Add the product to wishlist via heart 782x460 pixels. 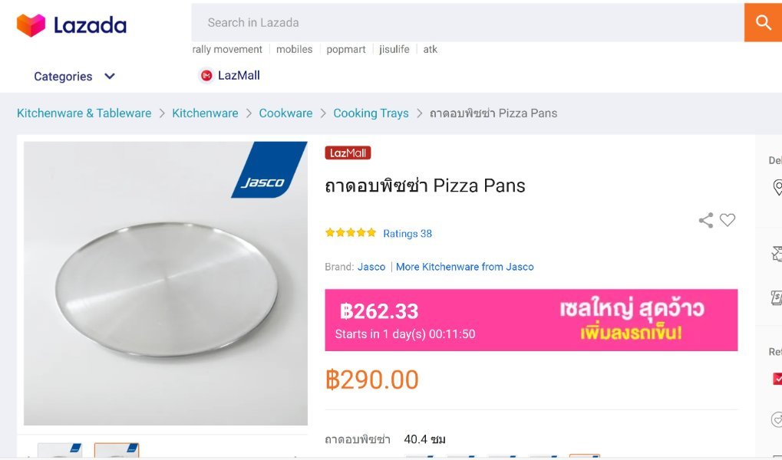click(728, 220)
